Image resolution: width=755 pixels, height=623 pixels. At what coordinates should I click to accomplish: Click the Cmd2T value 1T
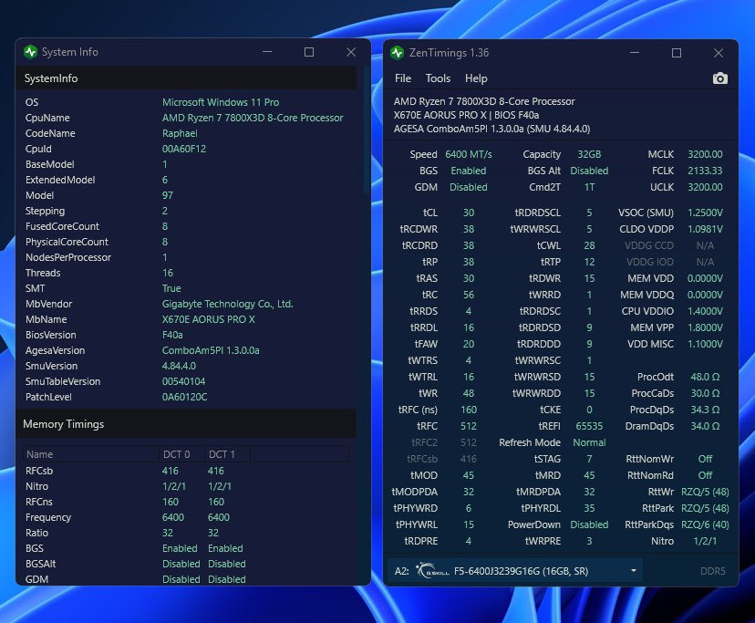(589, 187)
